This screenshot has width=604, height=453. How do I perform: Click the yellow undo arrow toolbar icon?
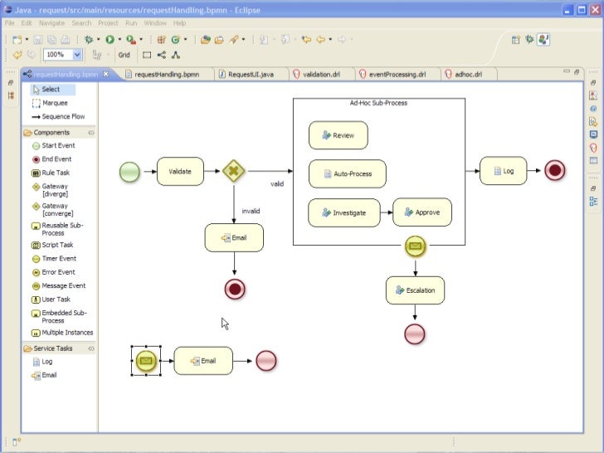17,55
